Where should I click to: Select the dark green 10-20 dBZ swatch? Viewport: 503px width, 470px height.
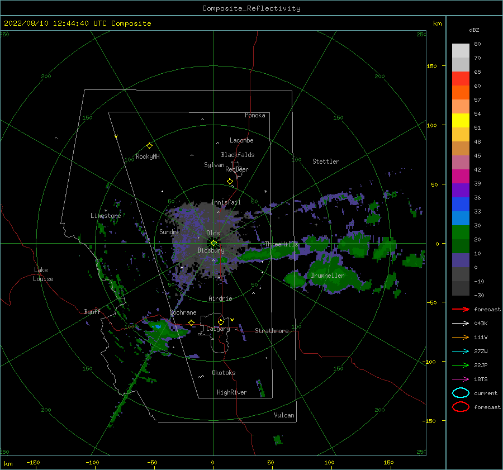coord(461,246)
